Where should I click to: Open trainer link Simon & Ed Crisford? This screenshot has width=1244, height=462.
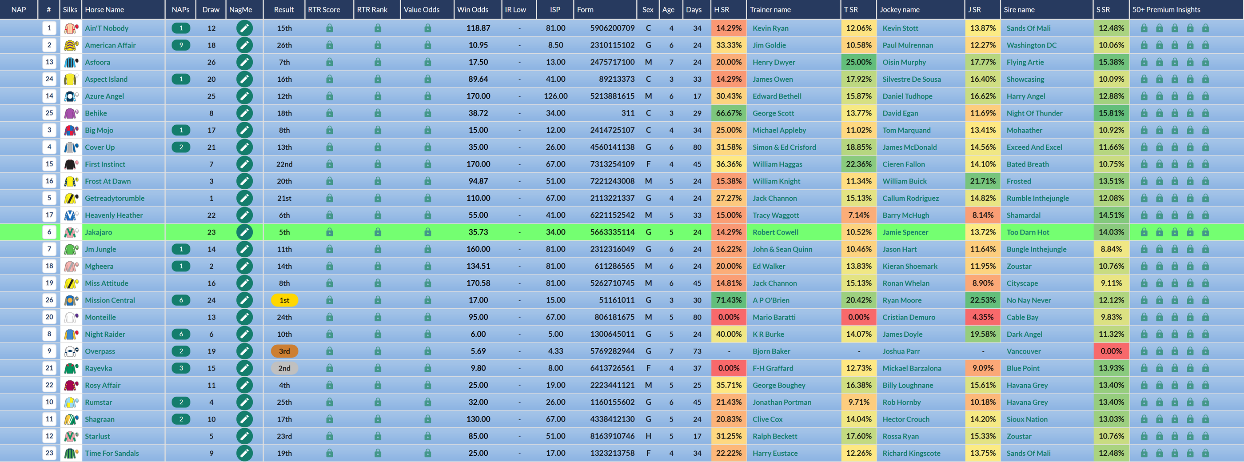click(x=784, y=147)
